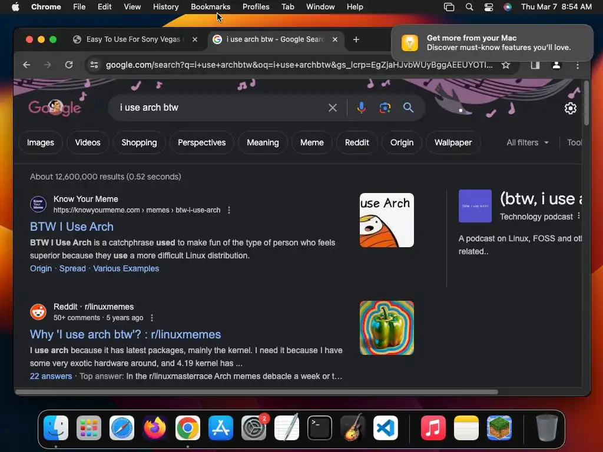This screenshot has height=452, width=603.
Task: Open Get more from your Mac notification
Action: tap(492, 43)
